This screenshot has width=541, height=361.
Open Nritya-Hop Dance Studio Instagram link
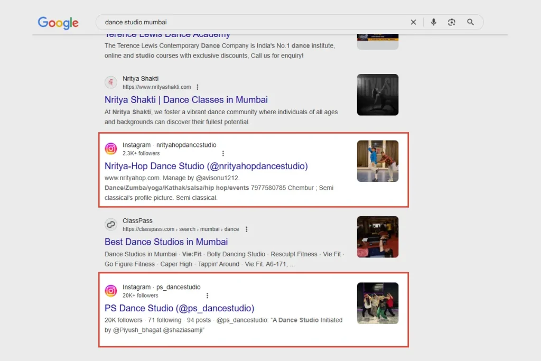tap(206, 166)
